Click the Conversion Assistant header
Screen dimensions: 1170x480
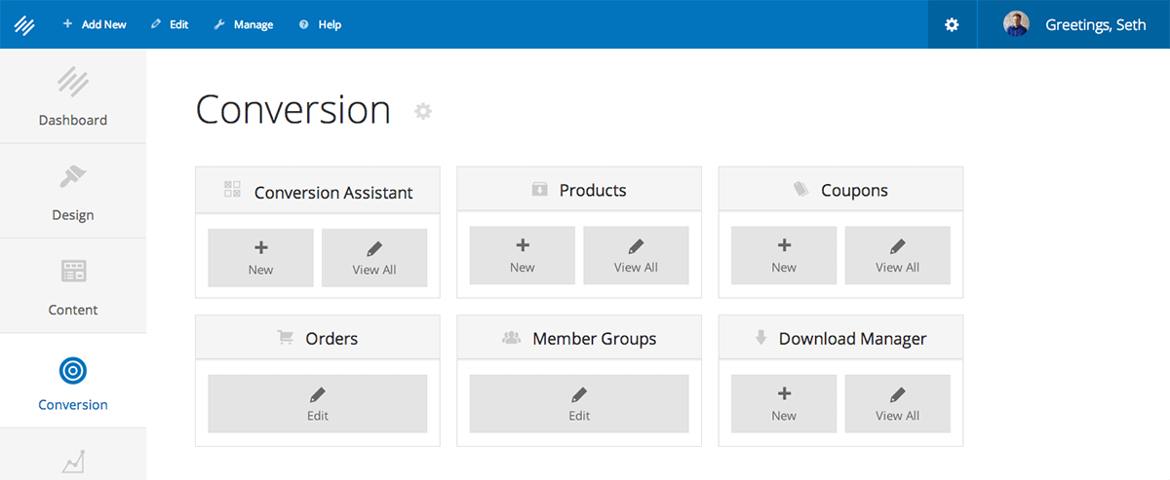click(x=318, y=190)
